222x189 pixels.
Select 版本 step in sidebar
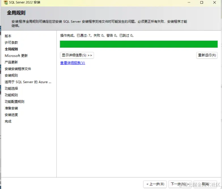point(8,36)
